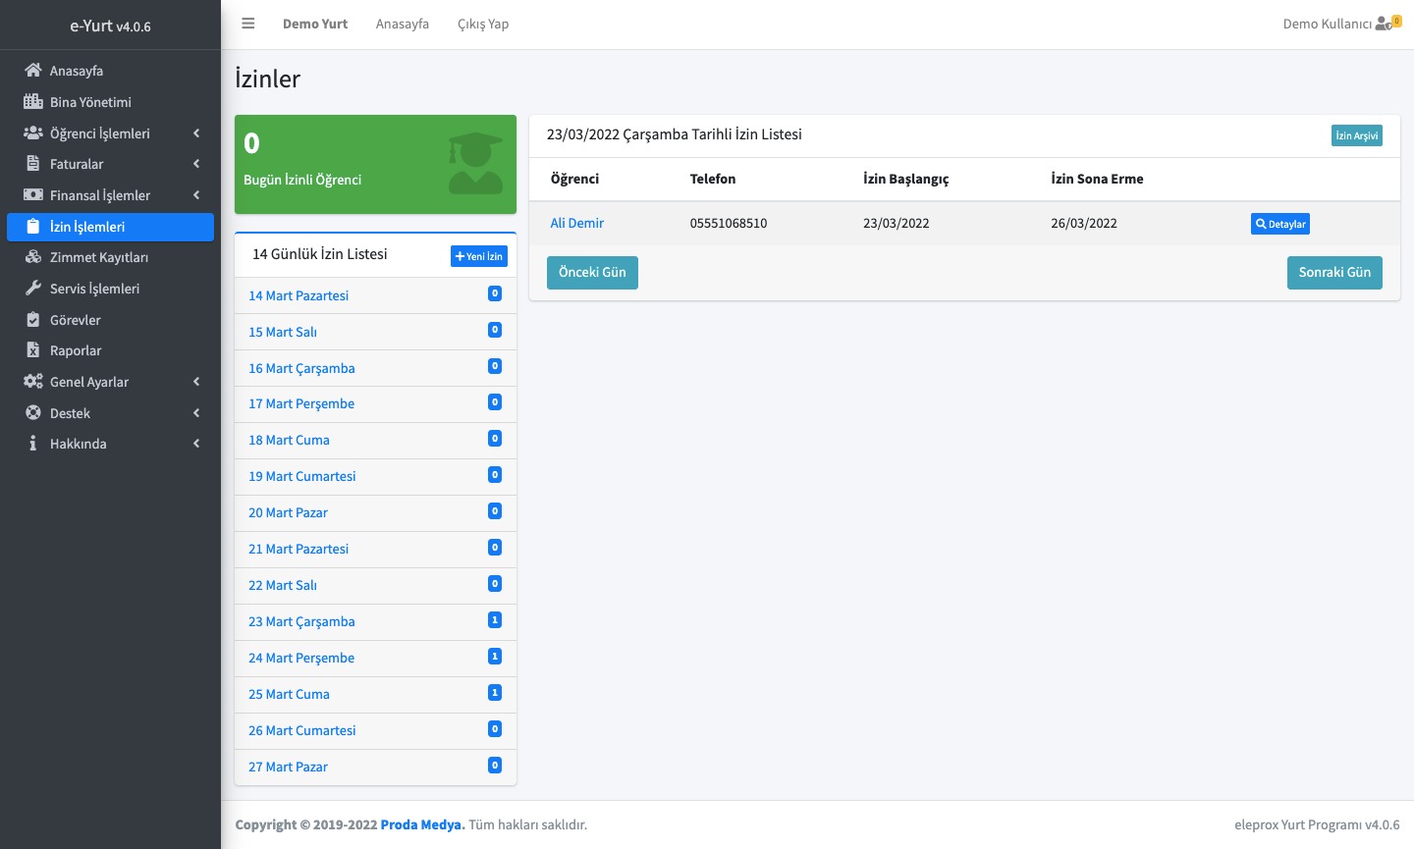Open Anasayfa in the top navigation
The height and width of the screenshot is (849, 1414).
tap(403, 24)
